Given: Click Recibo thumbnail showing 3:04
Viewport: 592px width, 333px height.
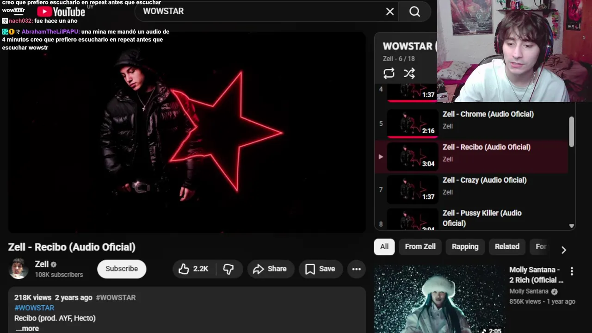Looking at the screenshot, I should pos(413,156).
